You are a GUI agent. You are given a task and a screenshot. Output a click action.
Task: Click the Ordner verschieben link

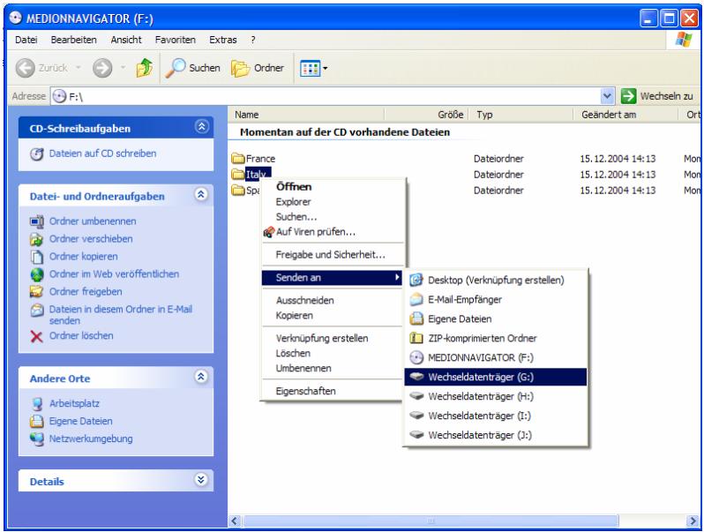click(x=91, y=239)
